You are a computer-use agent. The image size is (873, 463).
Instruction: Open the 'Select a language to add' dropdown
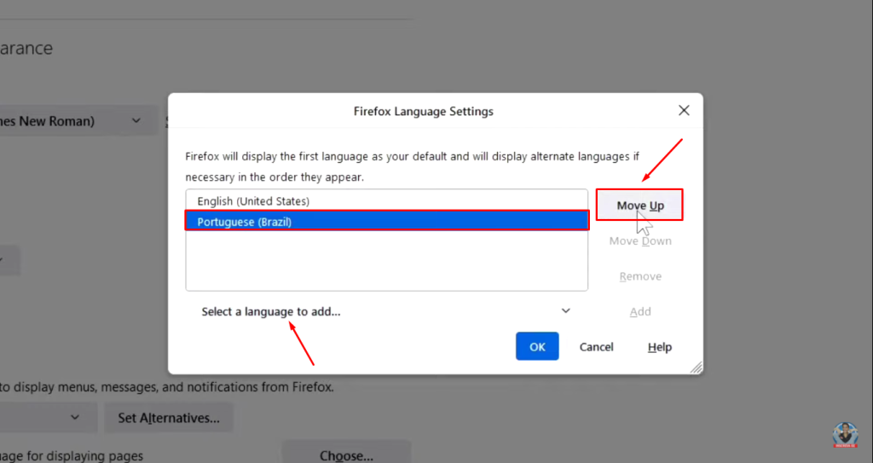coord(384,312)
